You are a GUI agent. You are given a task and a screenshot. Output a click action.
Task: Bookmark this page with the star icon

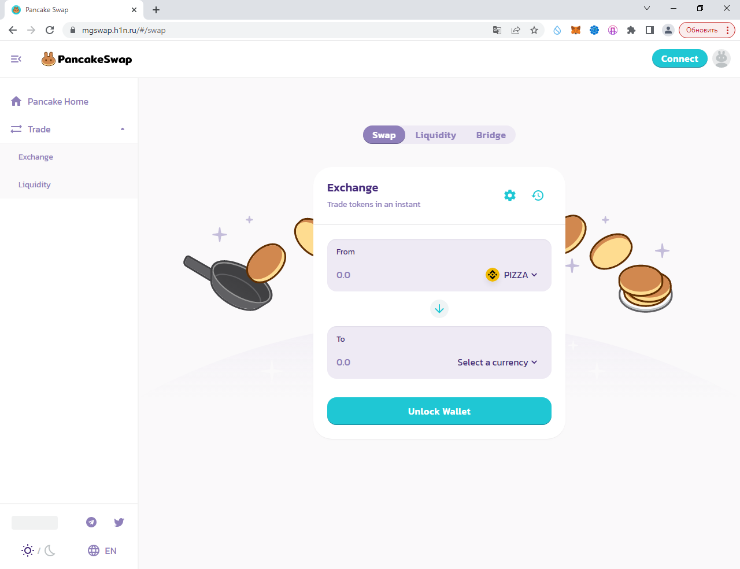(x=534, y=30)
